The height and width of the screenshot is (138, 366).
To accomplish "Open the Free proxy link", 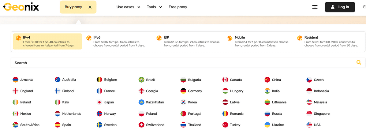I will [x=178, y=7].
